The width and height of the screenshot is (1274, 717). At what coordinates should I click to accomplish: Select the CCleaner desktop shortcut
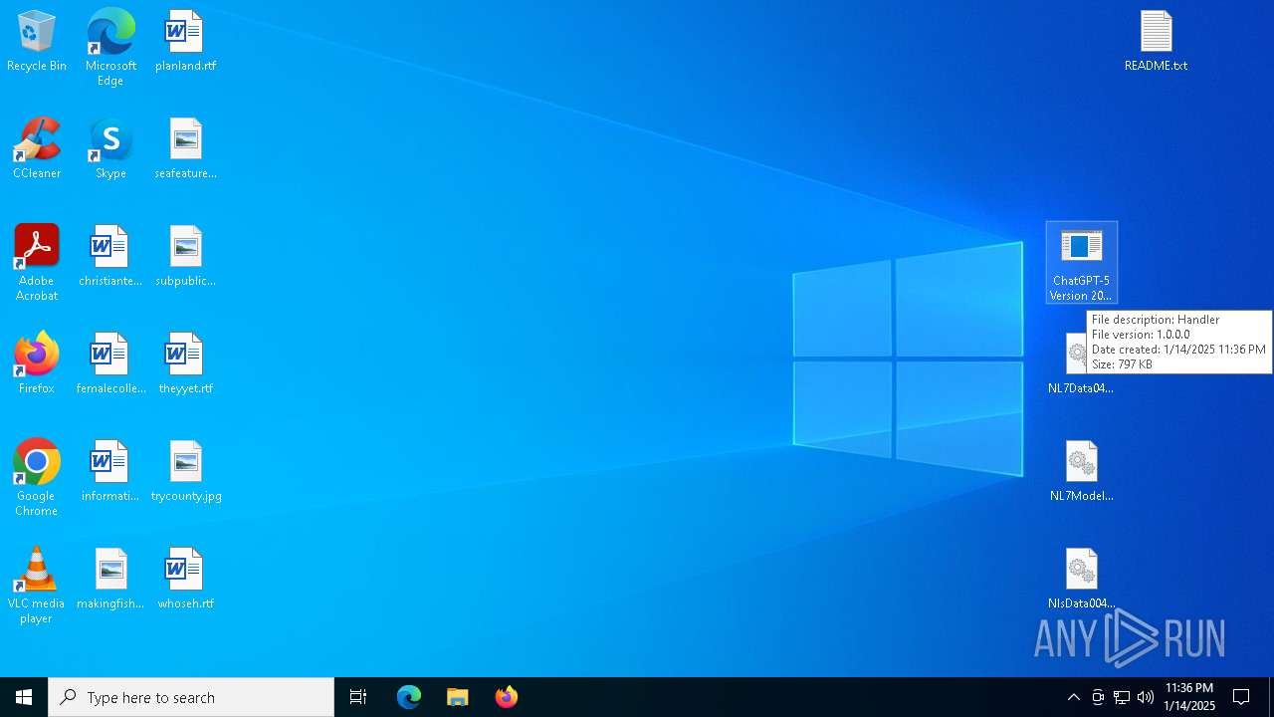click(x=37, y=149)
